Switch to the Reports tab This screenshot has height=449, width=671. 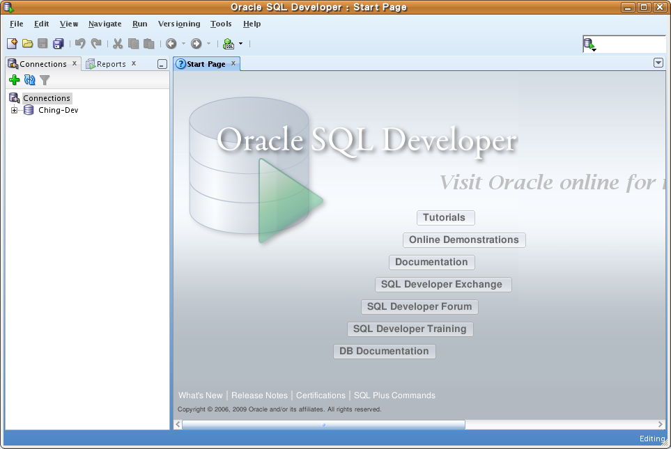pyautogui.click(x=111, y=64)
